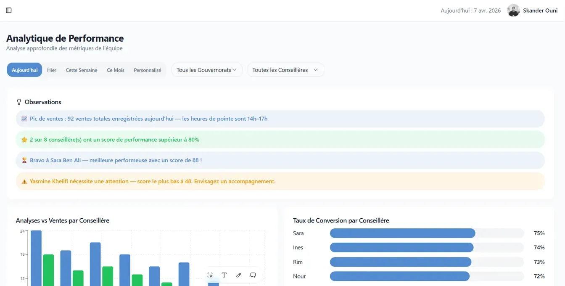This screenshot has height=286, width=565.
Task: Click the first green bar in Analyses vs Ventes
Action: point(49,270)
